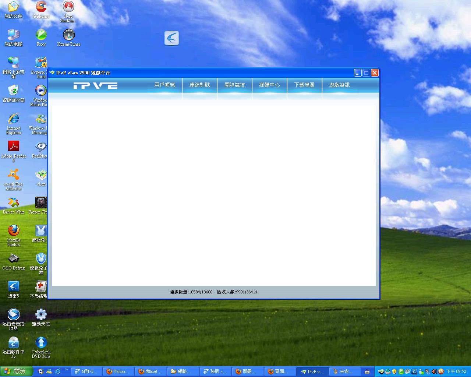
Task: Launch the Internet Explorer desktop icon
Action: 14,124
